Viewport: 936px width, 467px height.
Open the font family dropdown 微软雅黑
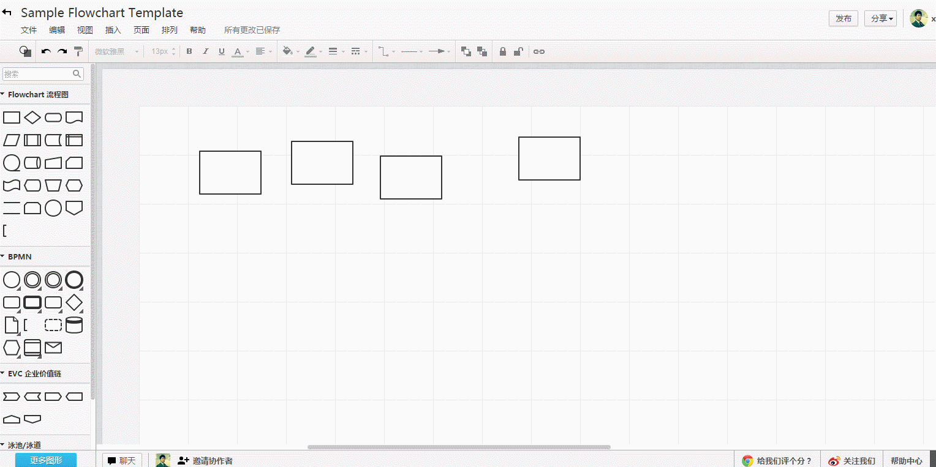(116, 51)
